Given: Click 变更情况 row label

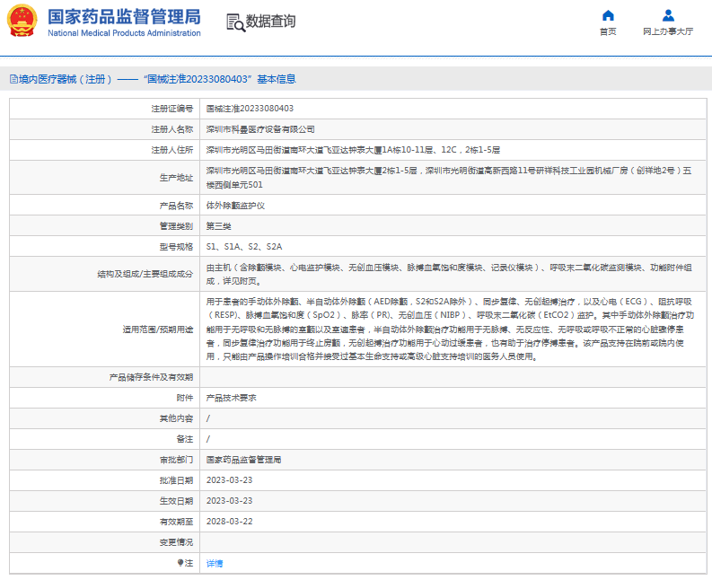Looking at the screenshot, I should [176, 542].
